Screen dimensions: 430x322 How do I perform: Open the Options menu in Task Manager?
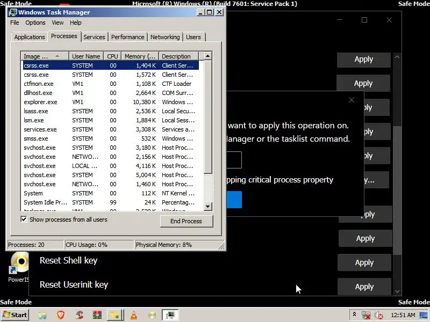pyautogui.click(x=35, y=23)
